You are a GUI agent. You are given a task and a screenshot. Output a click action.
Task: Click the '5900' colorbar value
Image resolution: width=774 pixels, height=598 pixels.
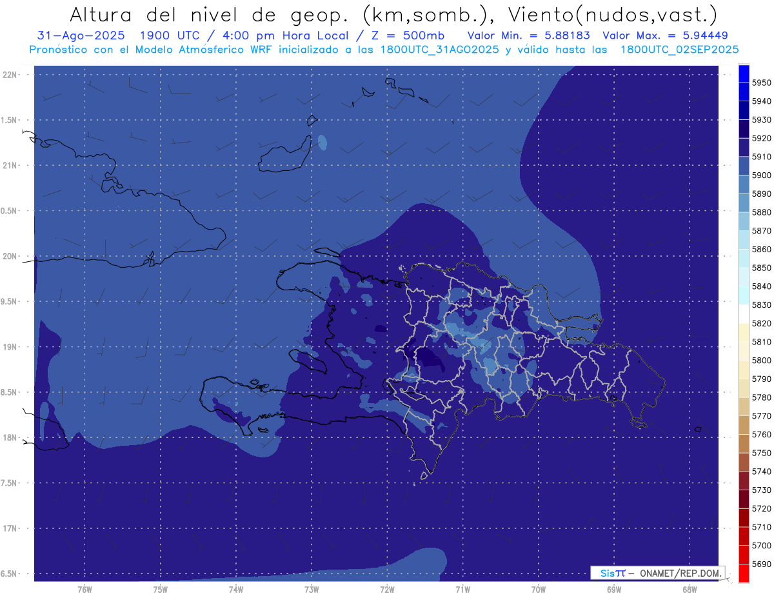pos(762,175)
